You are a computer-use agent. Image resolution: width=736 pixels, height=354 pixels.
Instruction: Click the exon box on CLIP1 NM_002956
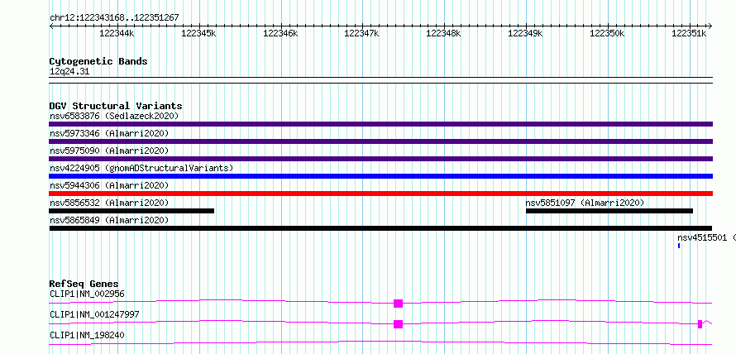pos(398,304)
